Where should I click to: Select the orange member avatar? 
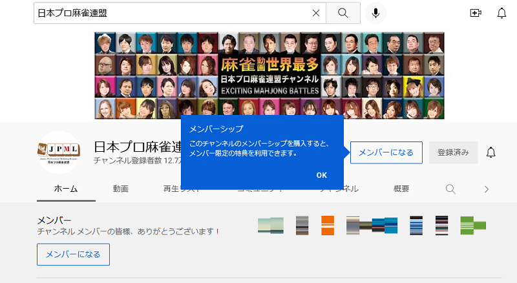327,225
